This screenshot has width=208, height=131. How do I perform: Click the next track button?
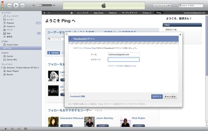(22, 5)
